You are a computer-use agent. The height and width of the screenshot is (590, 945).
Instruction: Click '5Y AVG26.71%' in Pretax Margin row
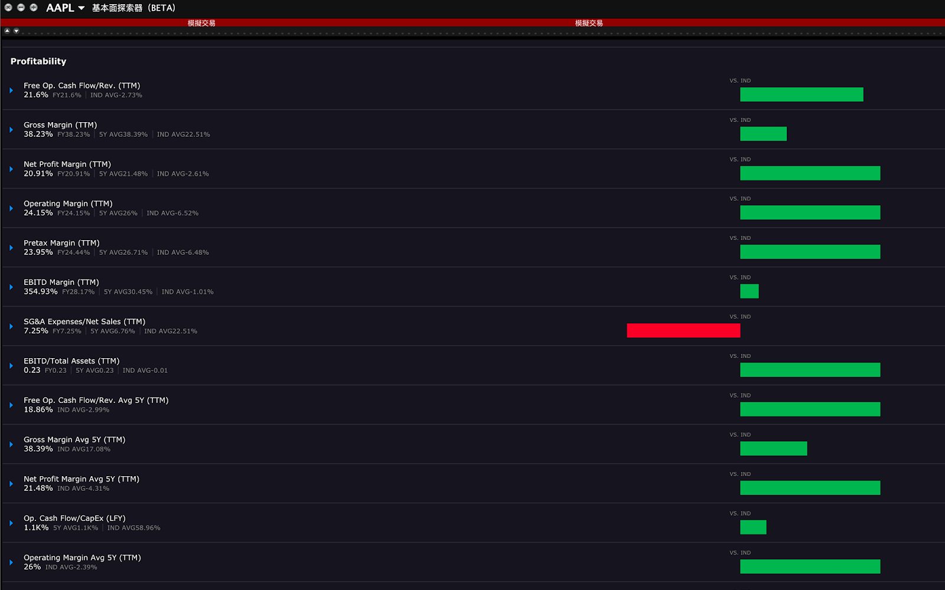(123, 253)
